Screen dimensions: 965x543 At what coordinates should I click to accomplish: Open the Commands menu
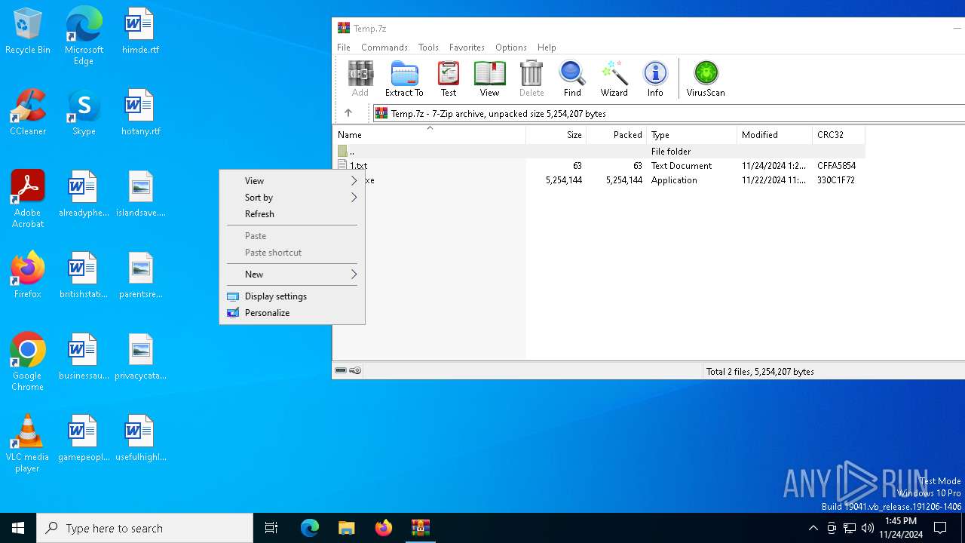pyautogui.click(x=384, y=47)
